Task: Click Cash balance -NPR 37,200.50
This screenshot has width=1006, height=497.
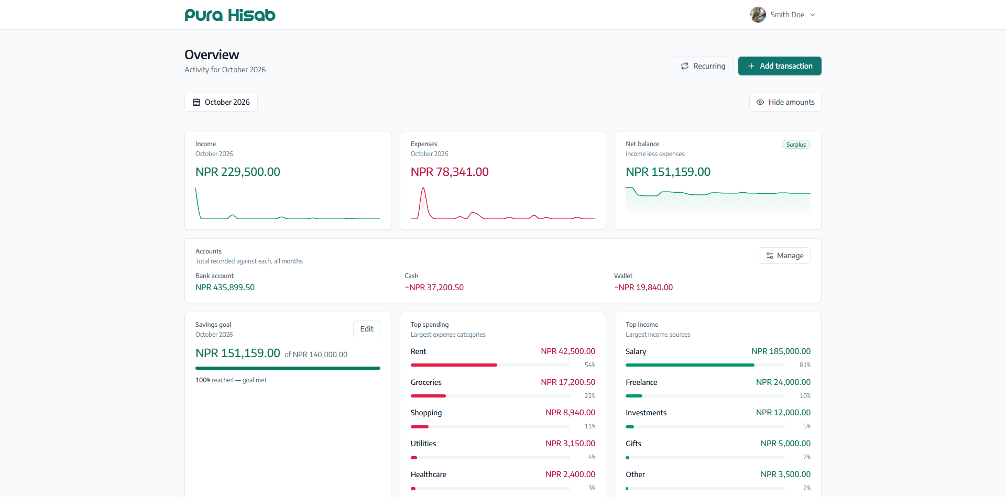Action: tap(434, 288)
